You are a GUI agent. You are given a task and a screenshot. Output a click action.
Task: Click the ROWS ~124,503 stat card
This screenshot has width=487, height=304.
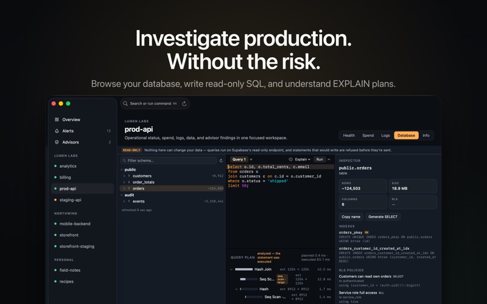pos(363,186)
